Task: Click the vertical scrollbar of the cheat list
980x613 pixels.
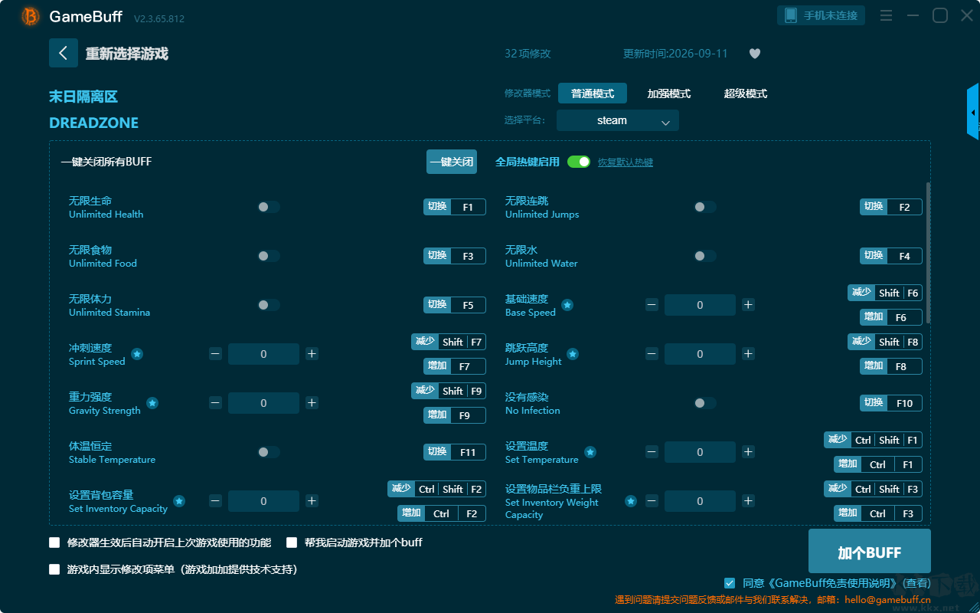Action: click(x=929, y=252)
